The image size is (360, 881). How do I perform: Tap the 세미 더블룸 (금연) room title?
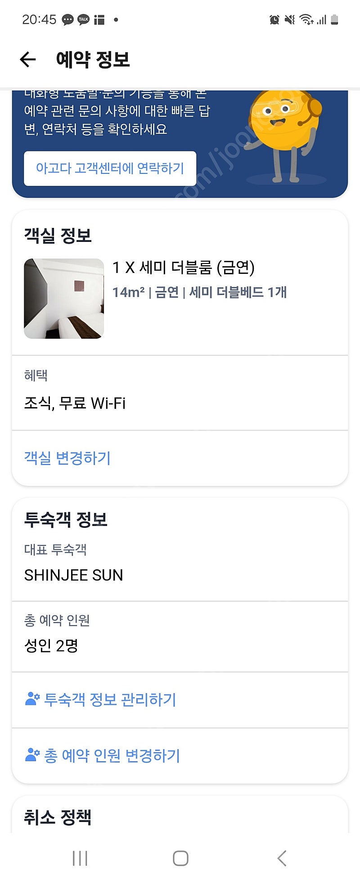point(184,268)
